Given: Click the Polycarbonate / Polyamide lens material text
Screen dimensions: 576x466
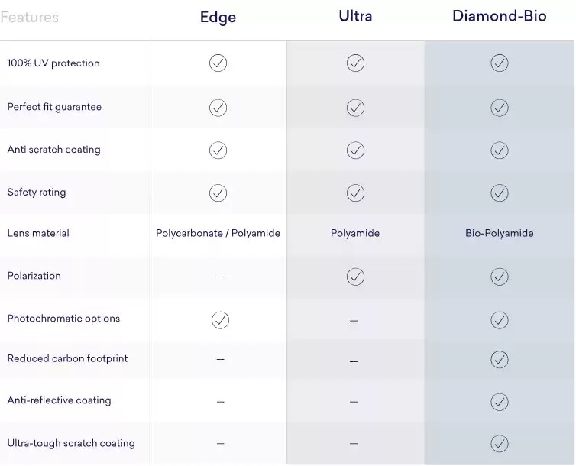Looking at the screenshot, I should pyautogui.click(x=218, y=233).
